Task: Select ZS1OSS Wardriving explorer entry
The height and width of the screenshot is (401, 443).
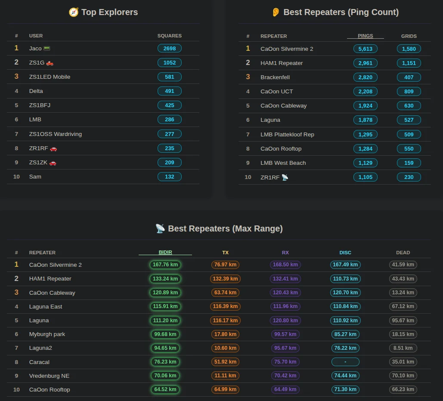Action: click(x=103, y=134)
